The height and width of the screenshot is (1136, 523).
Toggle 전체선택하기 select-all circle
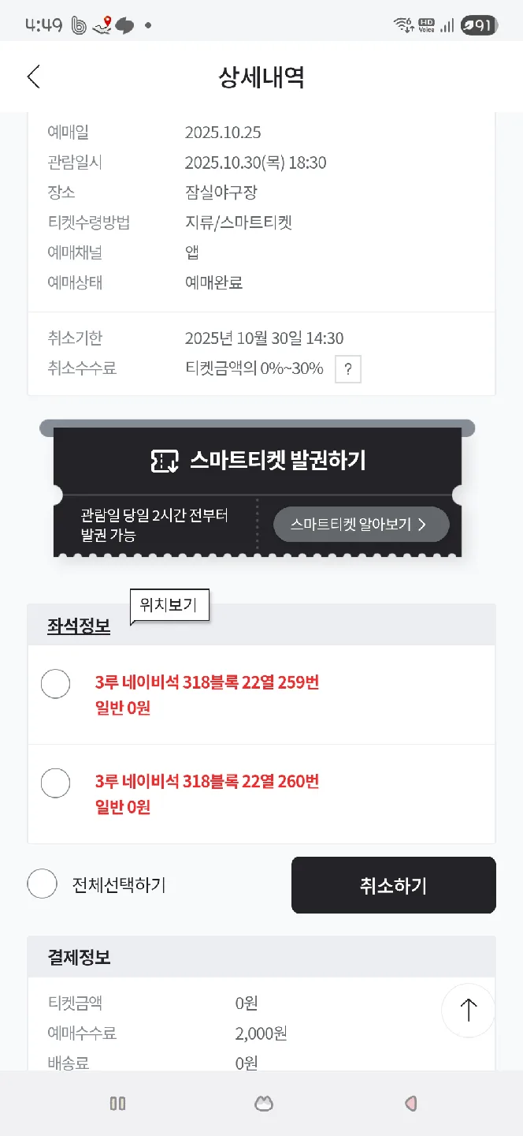click(x=43, y=884)
